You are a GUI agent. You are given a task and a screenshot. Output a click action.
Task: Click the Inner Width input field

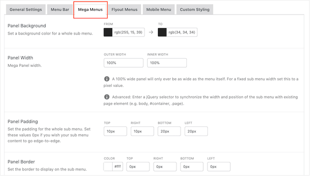click(x=167, y=63)
